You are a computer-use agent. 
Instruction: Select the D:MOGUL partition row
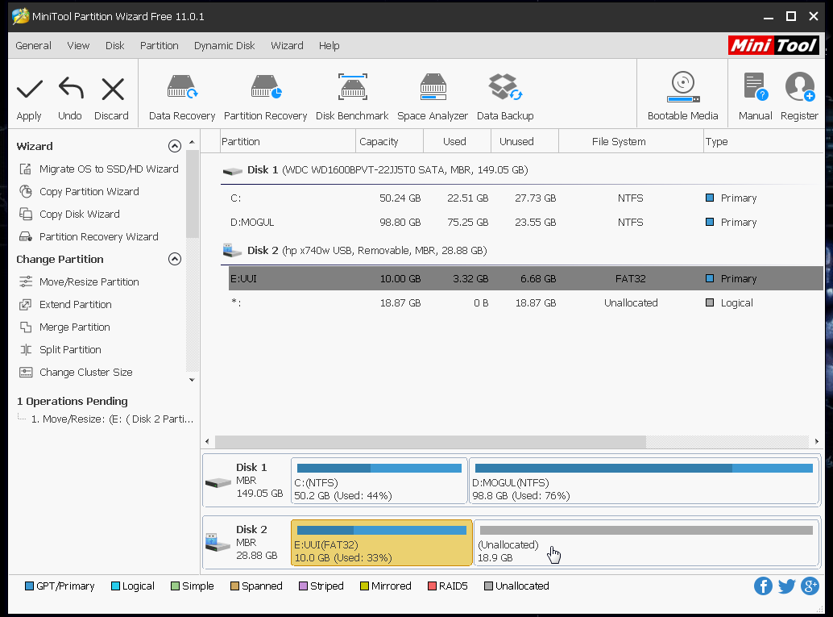coord(526,223)
